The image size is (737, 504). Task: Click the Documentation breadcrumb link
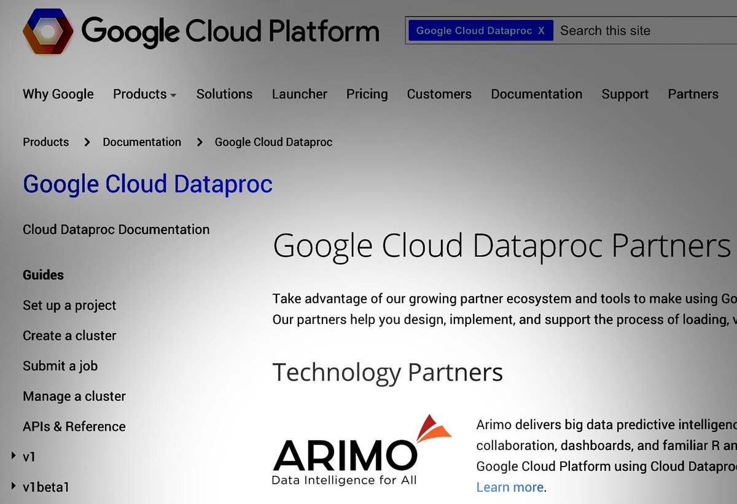click(x=142, y=142)
